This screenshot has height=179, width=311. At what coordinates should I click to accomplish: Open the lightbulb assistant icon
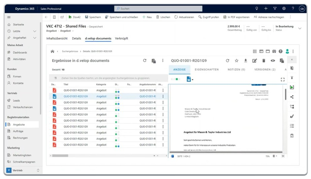tap(257, 8)
